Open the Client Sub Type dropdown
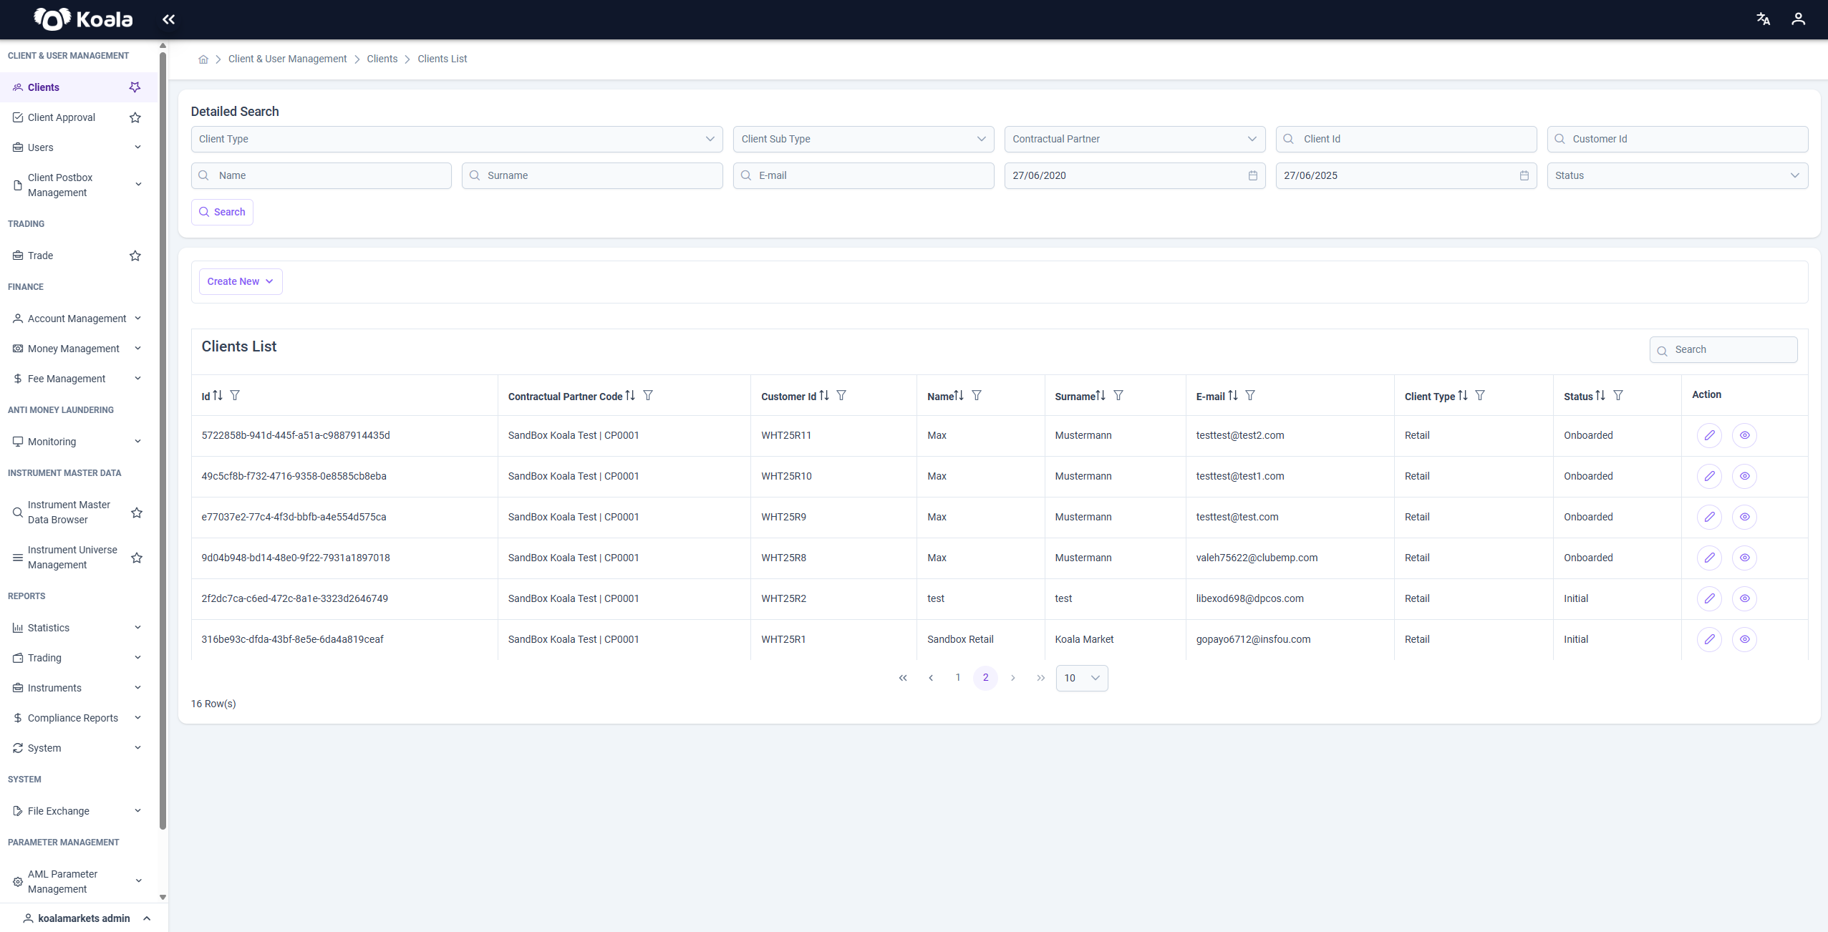This screenshot has width=1828, height=932. pos(864,139)
